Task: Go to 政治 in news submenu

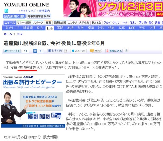Action: [x=39, y=28]
